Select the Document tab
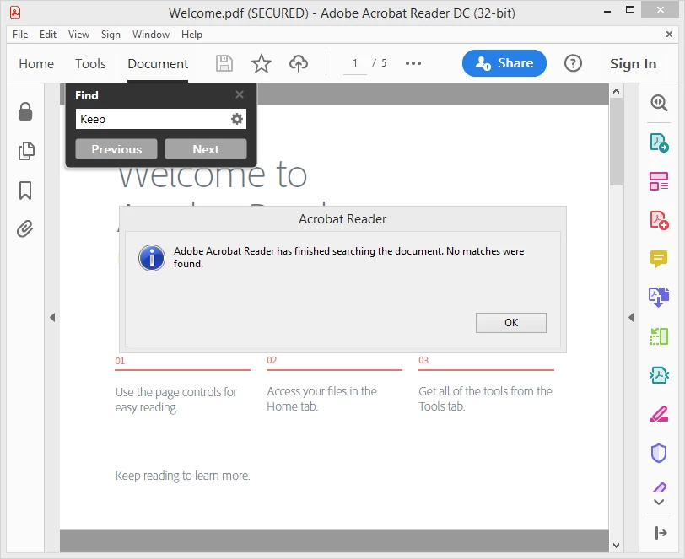The image size is (685, 559). point(158,64)
